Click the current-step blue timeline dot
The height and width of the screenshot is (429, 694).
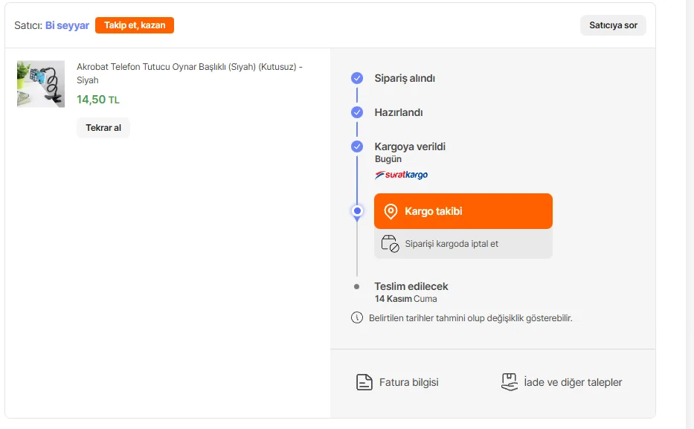[x=357, y=212]
